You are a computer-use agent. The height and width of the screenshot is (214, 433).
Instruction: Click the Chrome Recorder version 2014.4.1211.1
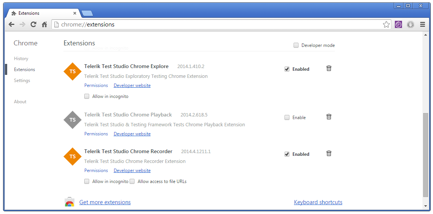196,152
